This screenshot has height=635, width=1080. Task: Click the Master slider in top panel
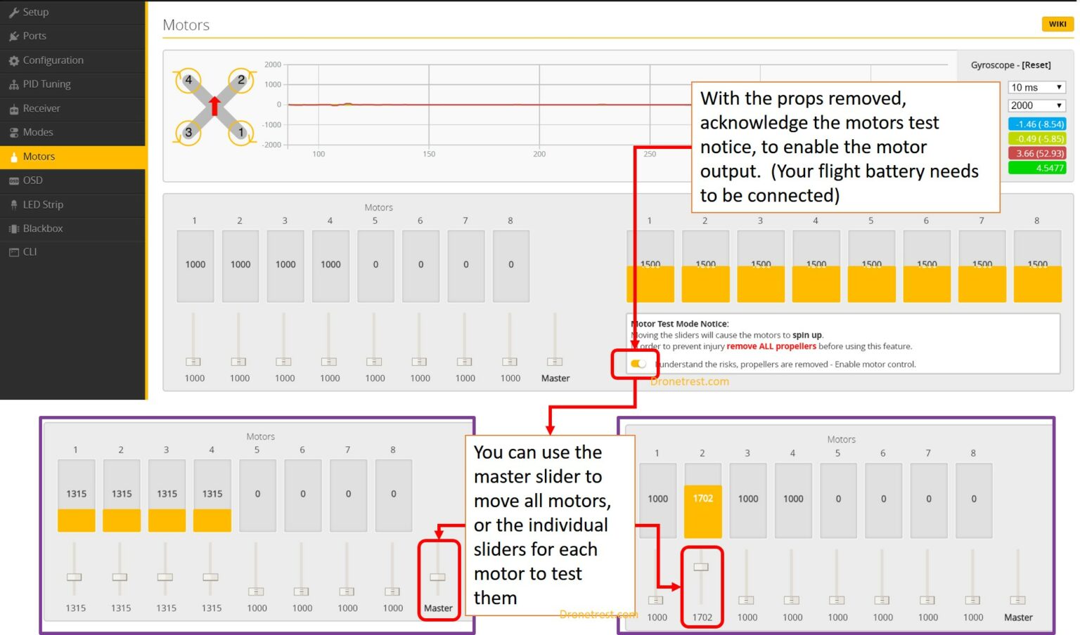[555, 362]
